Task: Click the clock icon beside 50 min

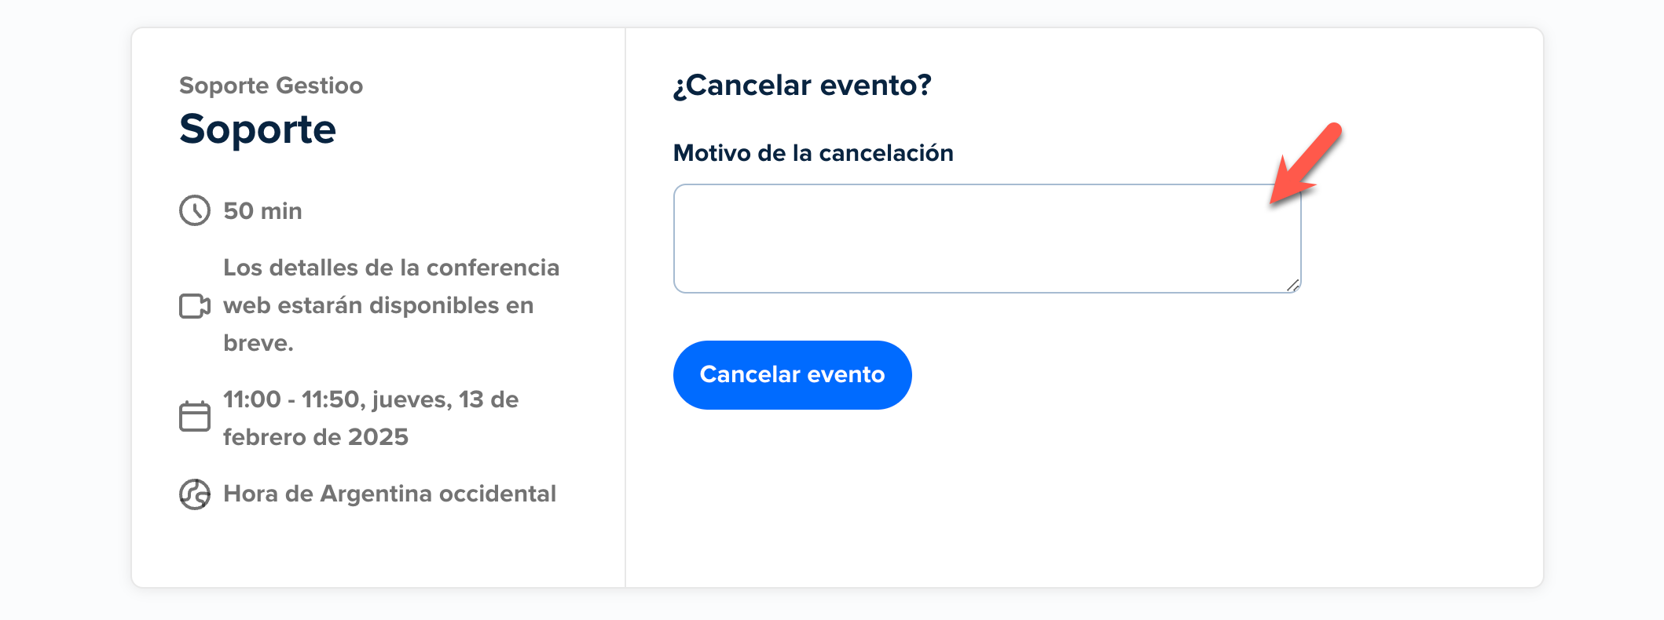Action: (x=195, y=210)
